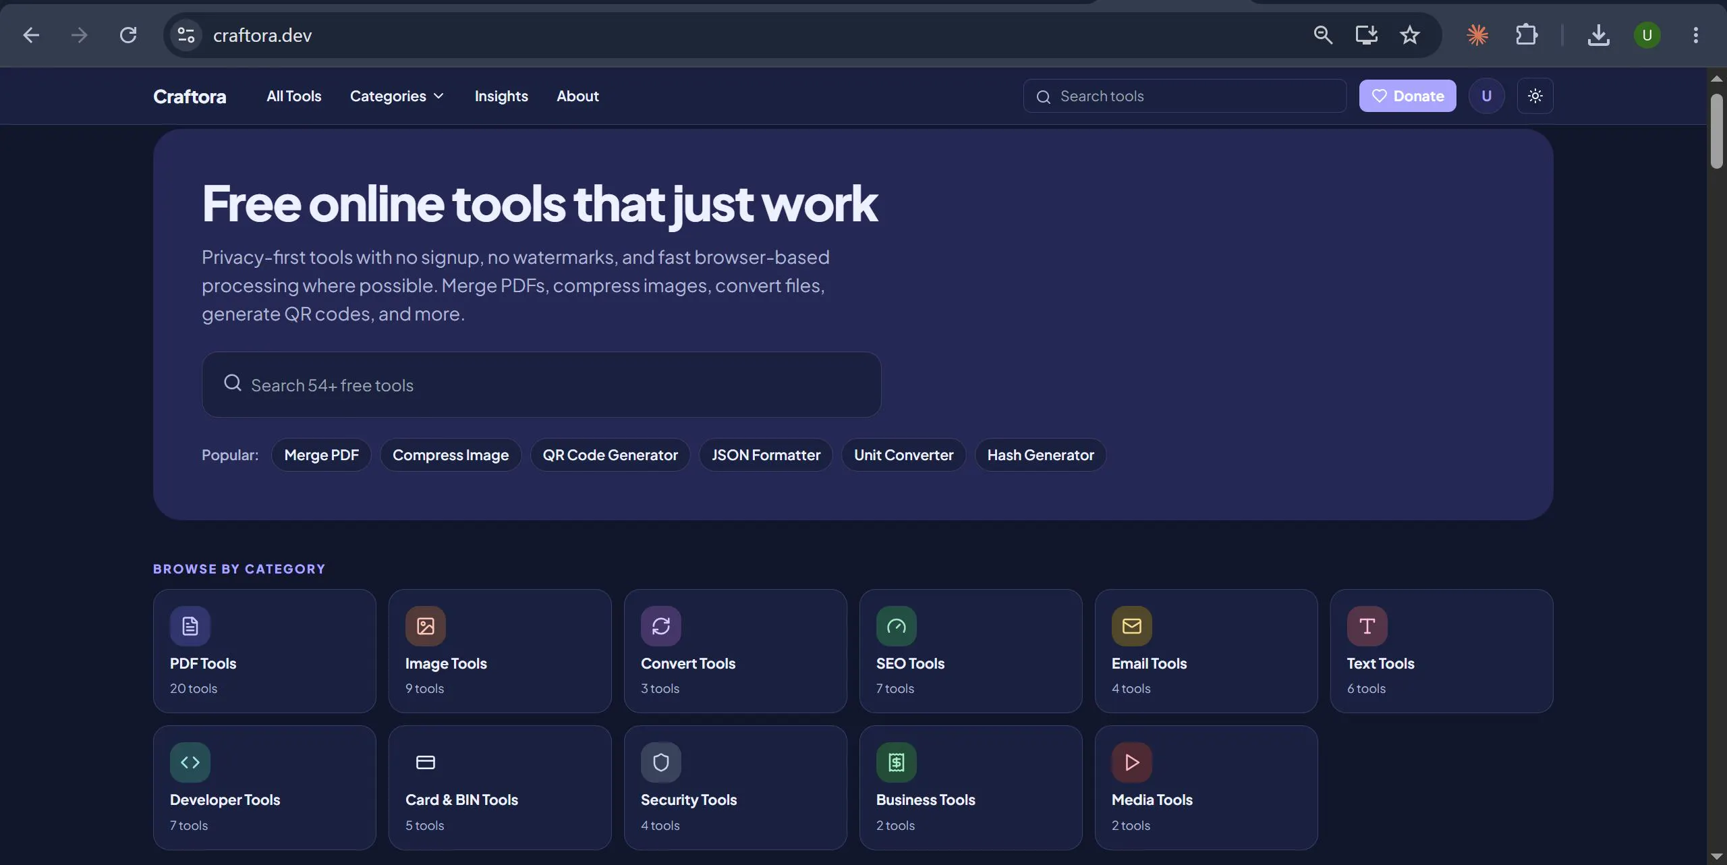The width and height of the screenshot is (1727, 865).
Task: Click the Donate button
Action: tap(1407, 96)
